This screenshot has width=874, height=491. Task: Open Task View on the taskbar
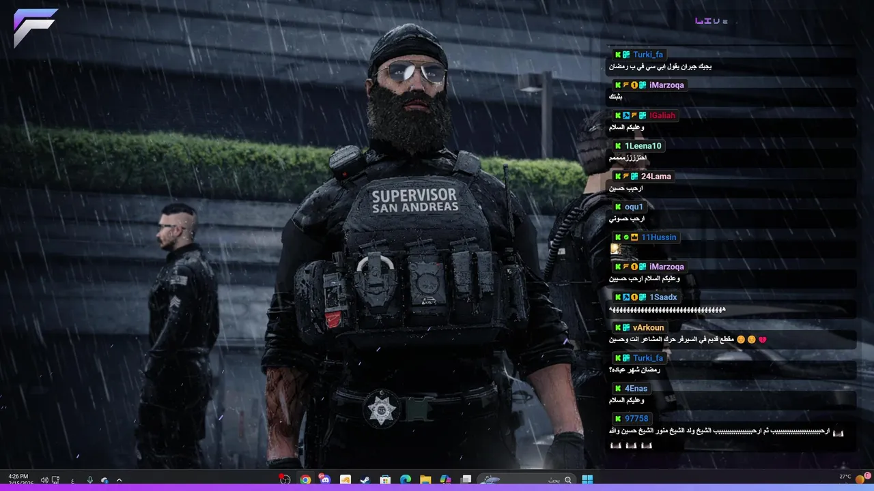[466, 480]
